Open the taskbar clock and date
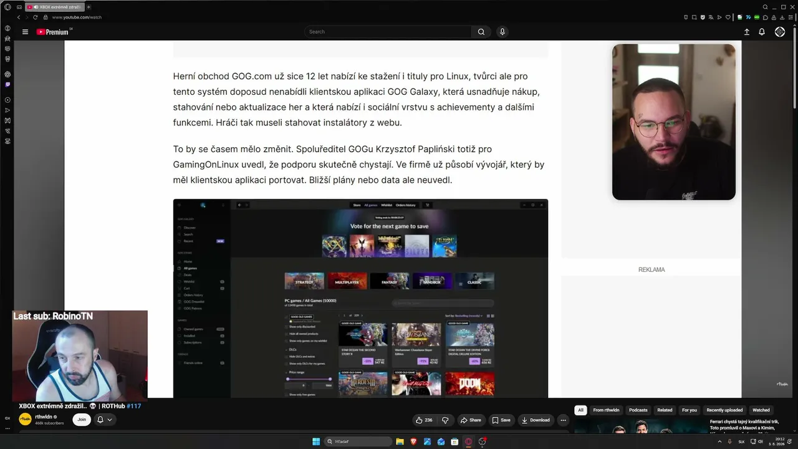Viewport: 798px width, 449px height. [x=776, y=442]
